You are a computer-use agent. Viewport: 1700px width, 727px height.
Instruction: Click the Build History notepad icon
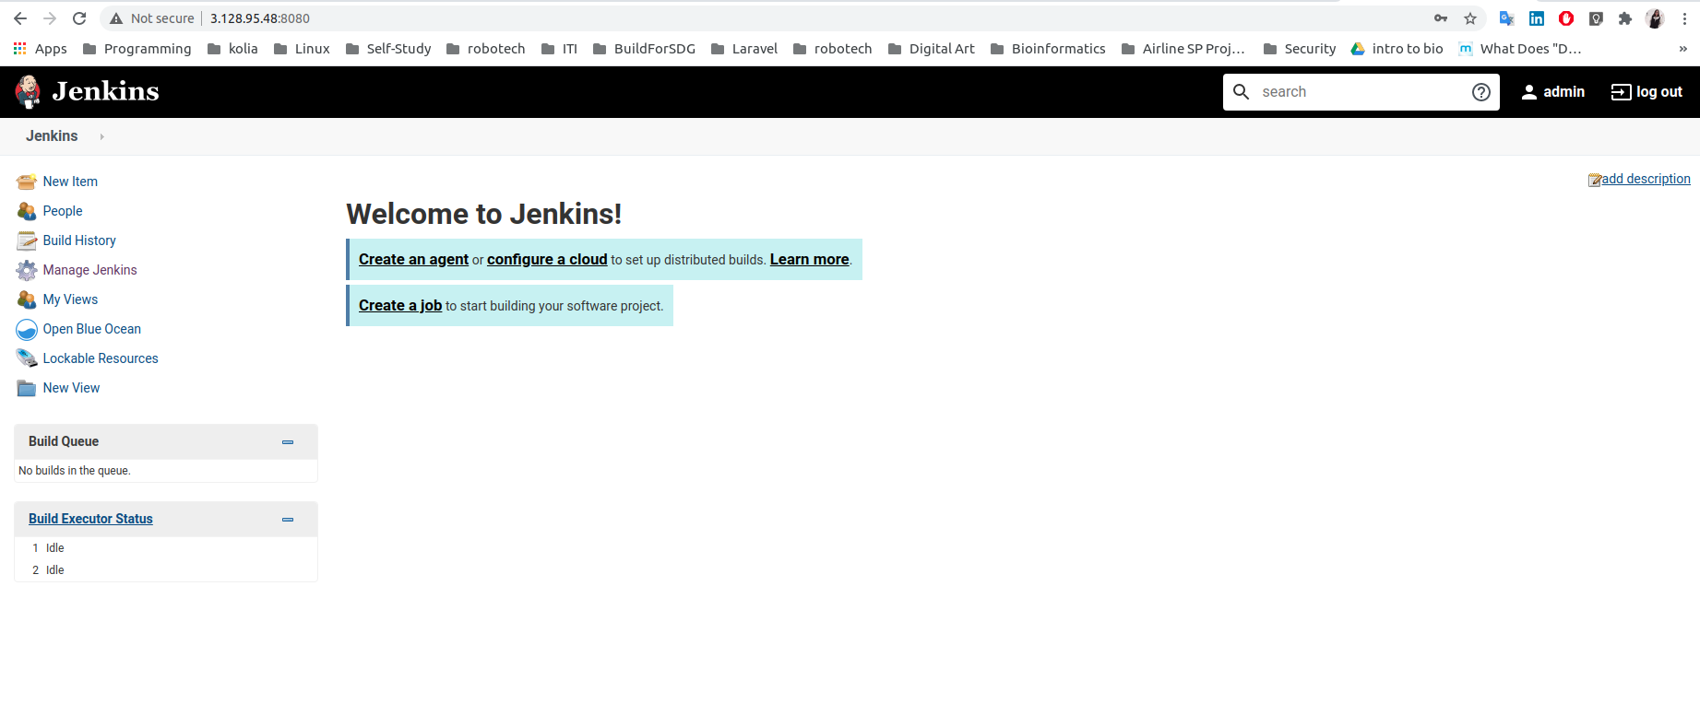pyautogui.click(x=27, y=240)
